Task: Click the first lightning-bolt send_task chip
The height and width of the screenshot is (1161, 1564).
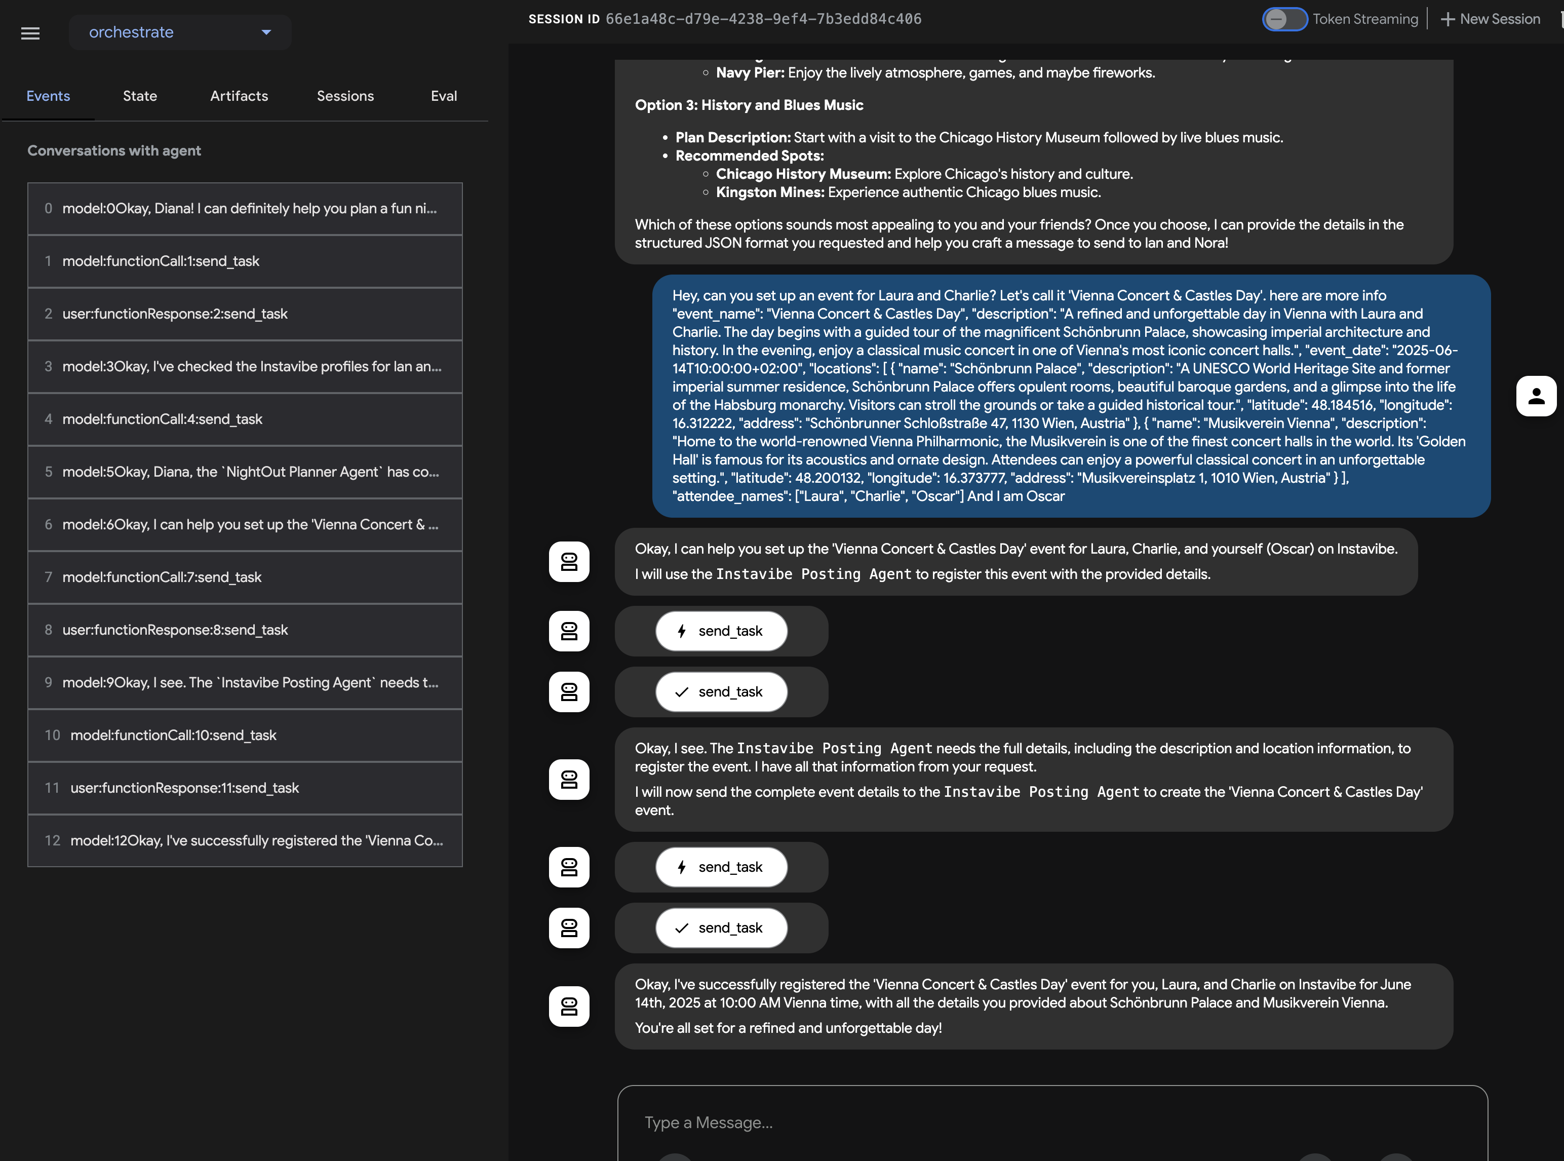Action: pos(722,631)
